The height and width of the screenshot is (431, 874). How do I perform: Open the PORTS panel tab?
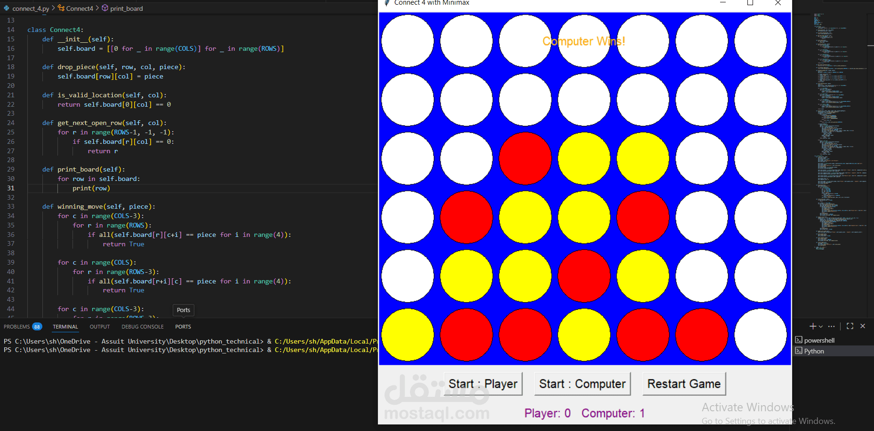pos(183,327)
